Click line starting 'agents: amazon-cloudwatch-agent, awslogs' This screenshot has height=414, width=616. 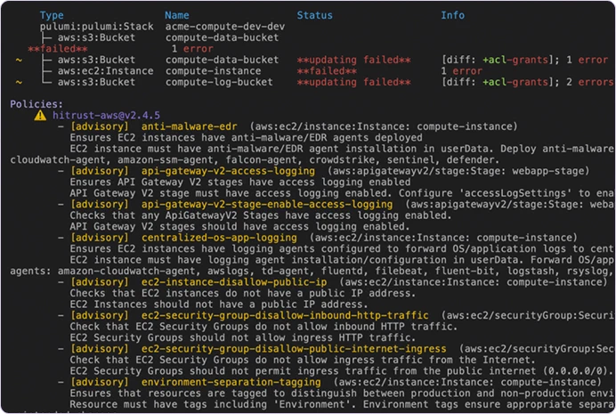312,271
